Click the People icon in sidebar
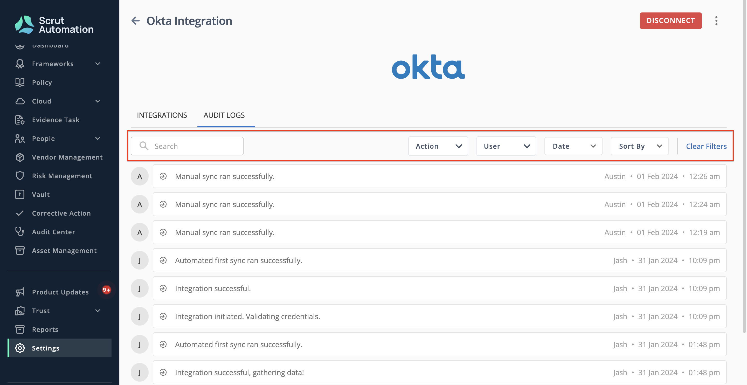Screen dimensions: 747x385 click(20, 139)
